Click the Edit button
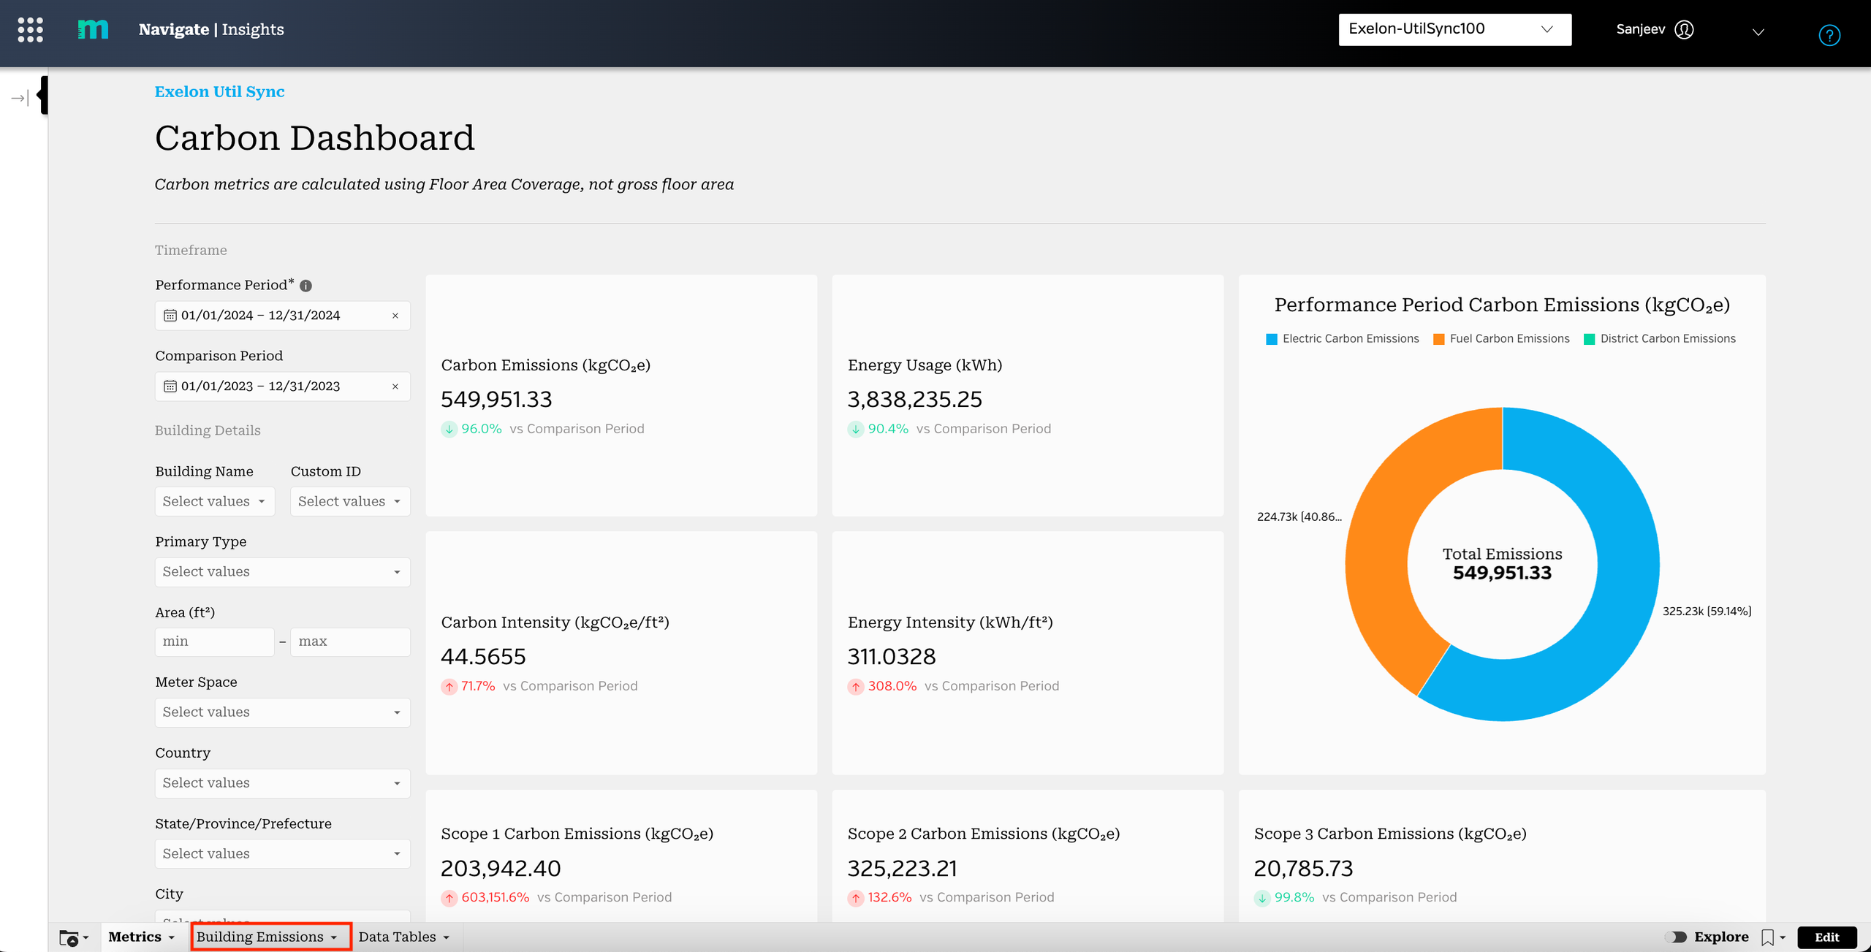 pos(1827,937)
